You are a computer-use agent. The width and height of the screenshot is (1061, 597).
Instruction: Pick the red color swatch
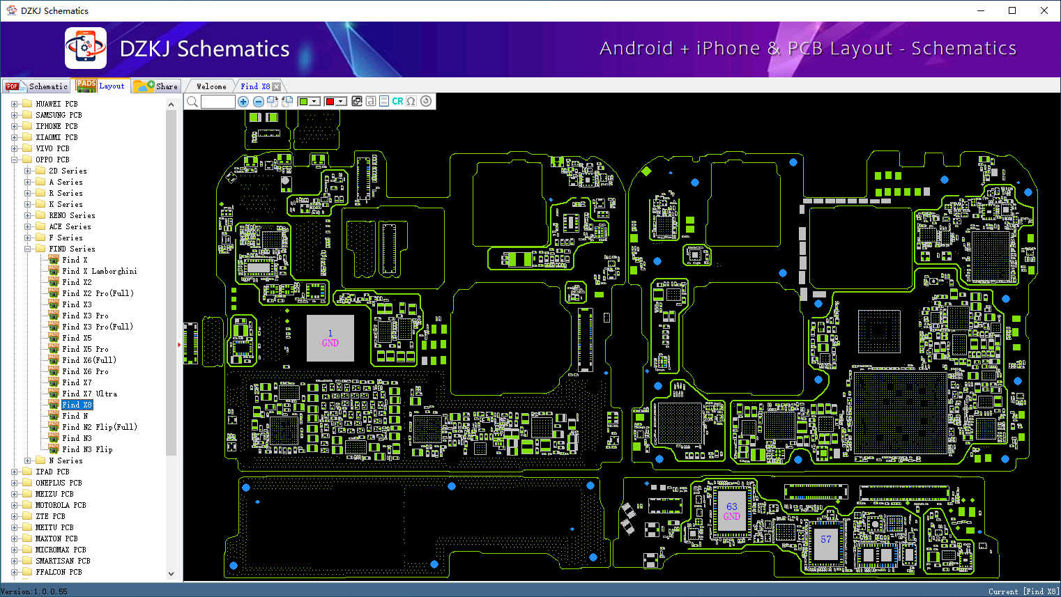point(330,102)
